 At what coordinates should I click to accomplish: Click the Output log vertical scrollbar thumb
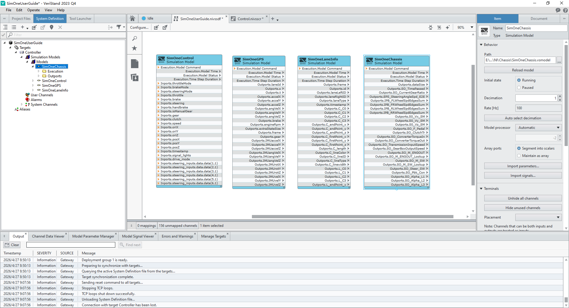coord(566,300)
